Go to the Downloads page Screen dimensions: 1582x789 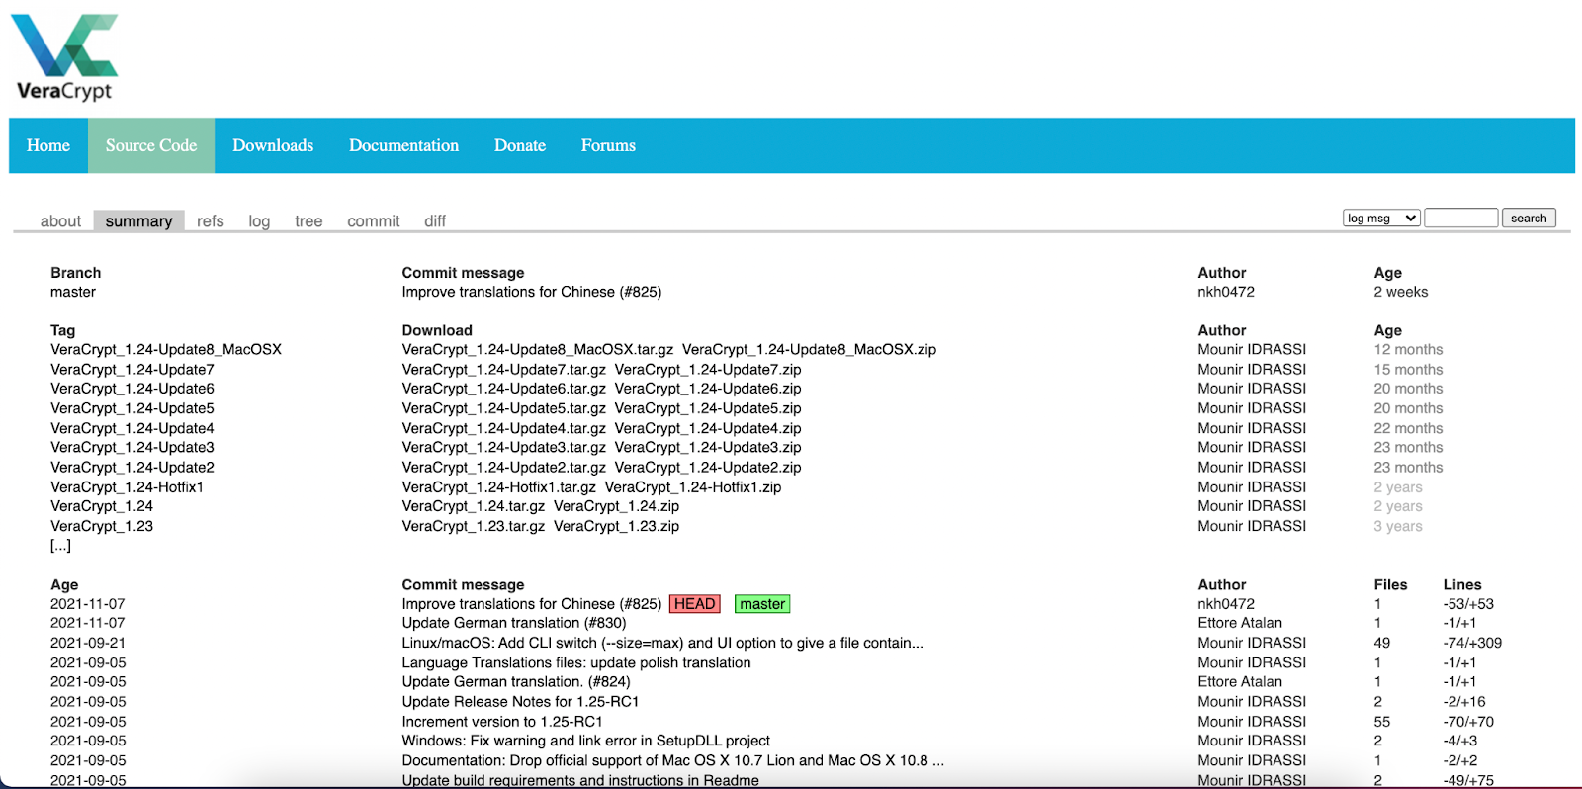(x=273, y=145)
